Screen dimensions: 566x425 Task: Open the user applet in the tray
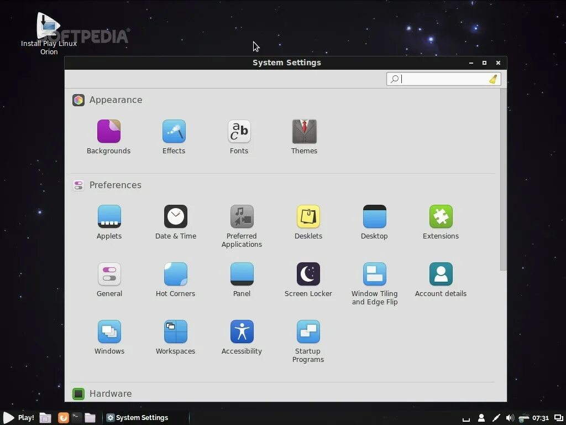[481, 418]
